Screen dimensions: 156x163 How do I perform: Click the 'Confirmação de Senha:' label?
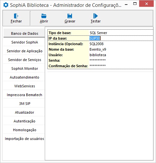point(68,66)
